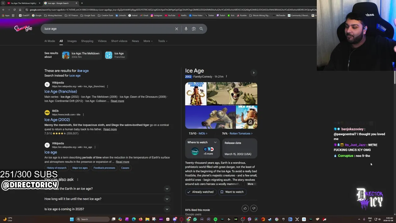
Task: Switch to the Images tab
Action: [x=72, y=41]
